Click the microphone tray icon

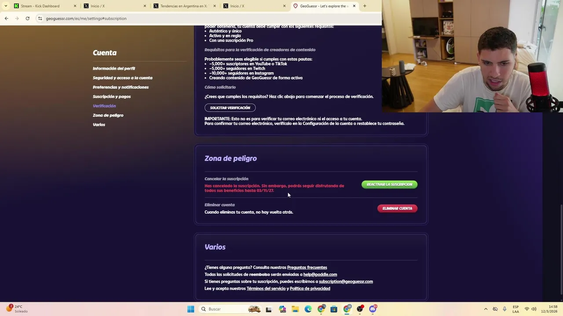tap(505, 309)
